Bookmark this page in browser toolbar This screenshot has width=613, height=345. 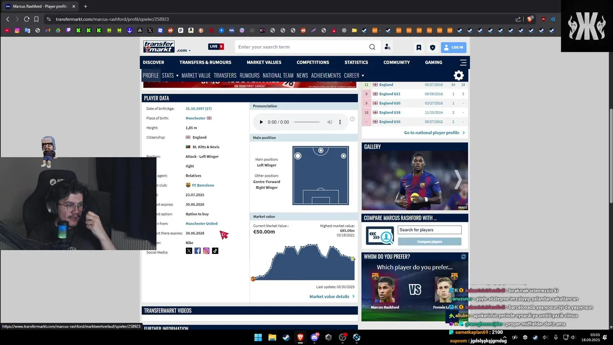(x=36, y=19)
